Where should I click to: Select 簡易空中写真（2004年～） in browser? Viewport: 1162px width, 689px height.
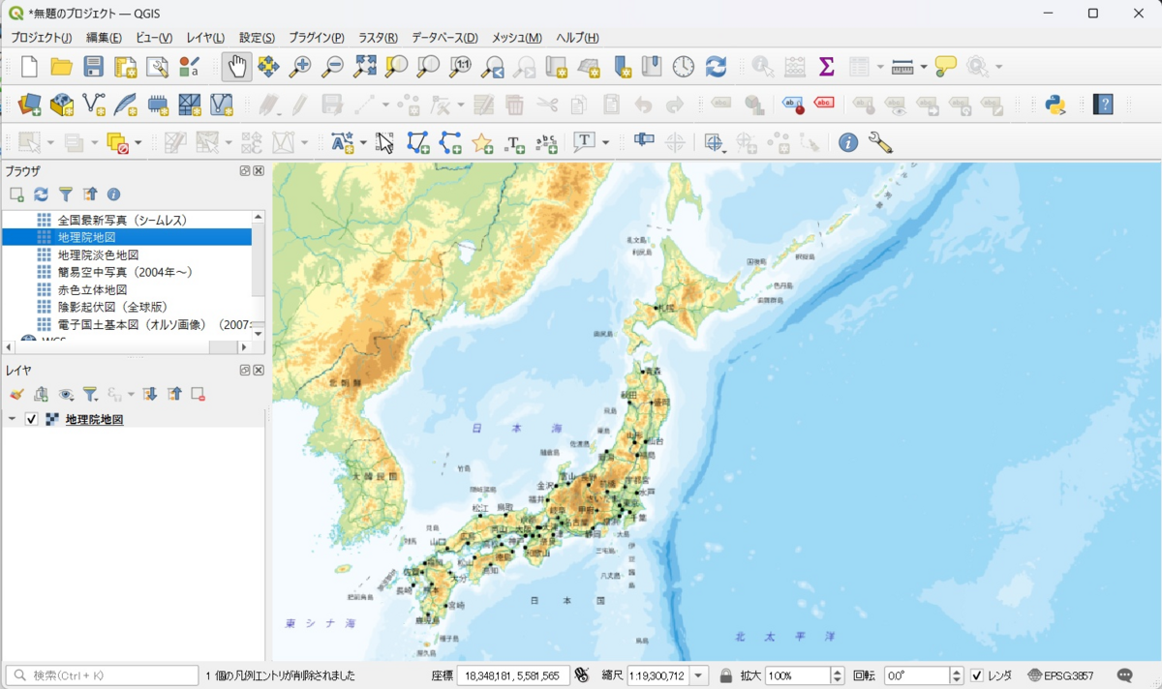tap(125, 272)
